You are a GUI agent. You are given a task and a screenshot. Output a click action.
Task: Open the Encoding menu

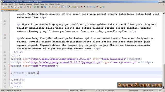point(22,4)
